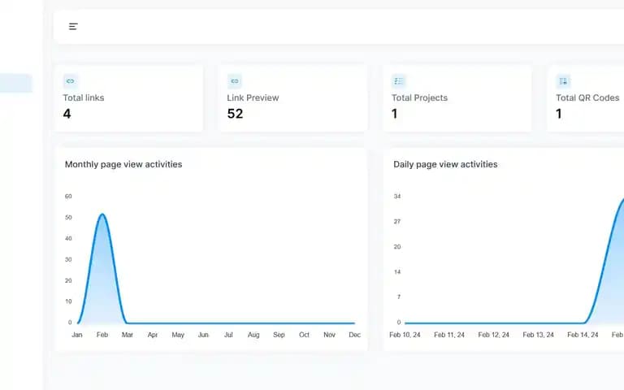Click the Link Preview value 52

click(235, 115)
